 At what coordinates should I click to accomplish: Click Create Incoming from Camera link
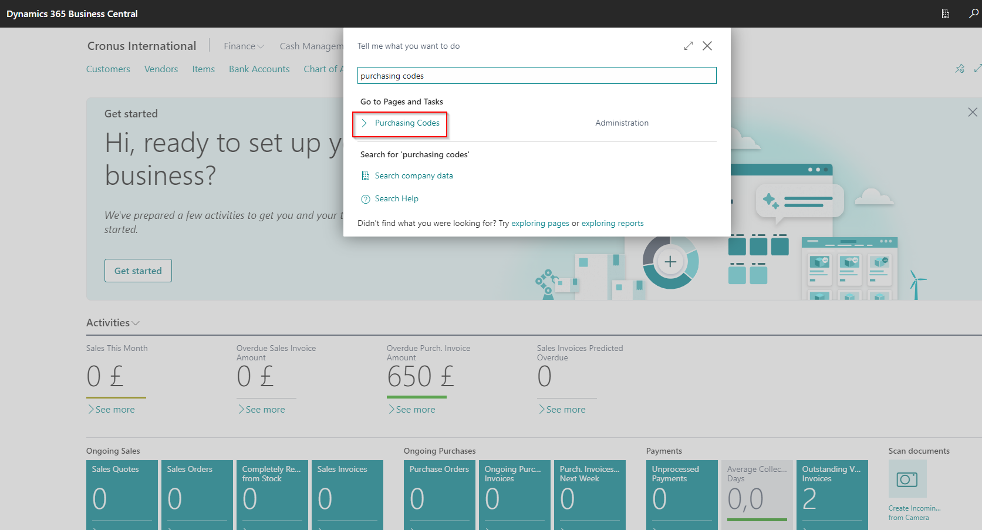[914, 513]
